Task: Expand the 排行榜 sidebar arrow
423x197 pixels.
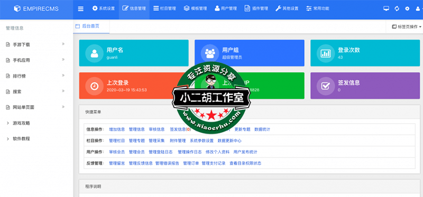Action: (x=63, y=76)
